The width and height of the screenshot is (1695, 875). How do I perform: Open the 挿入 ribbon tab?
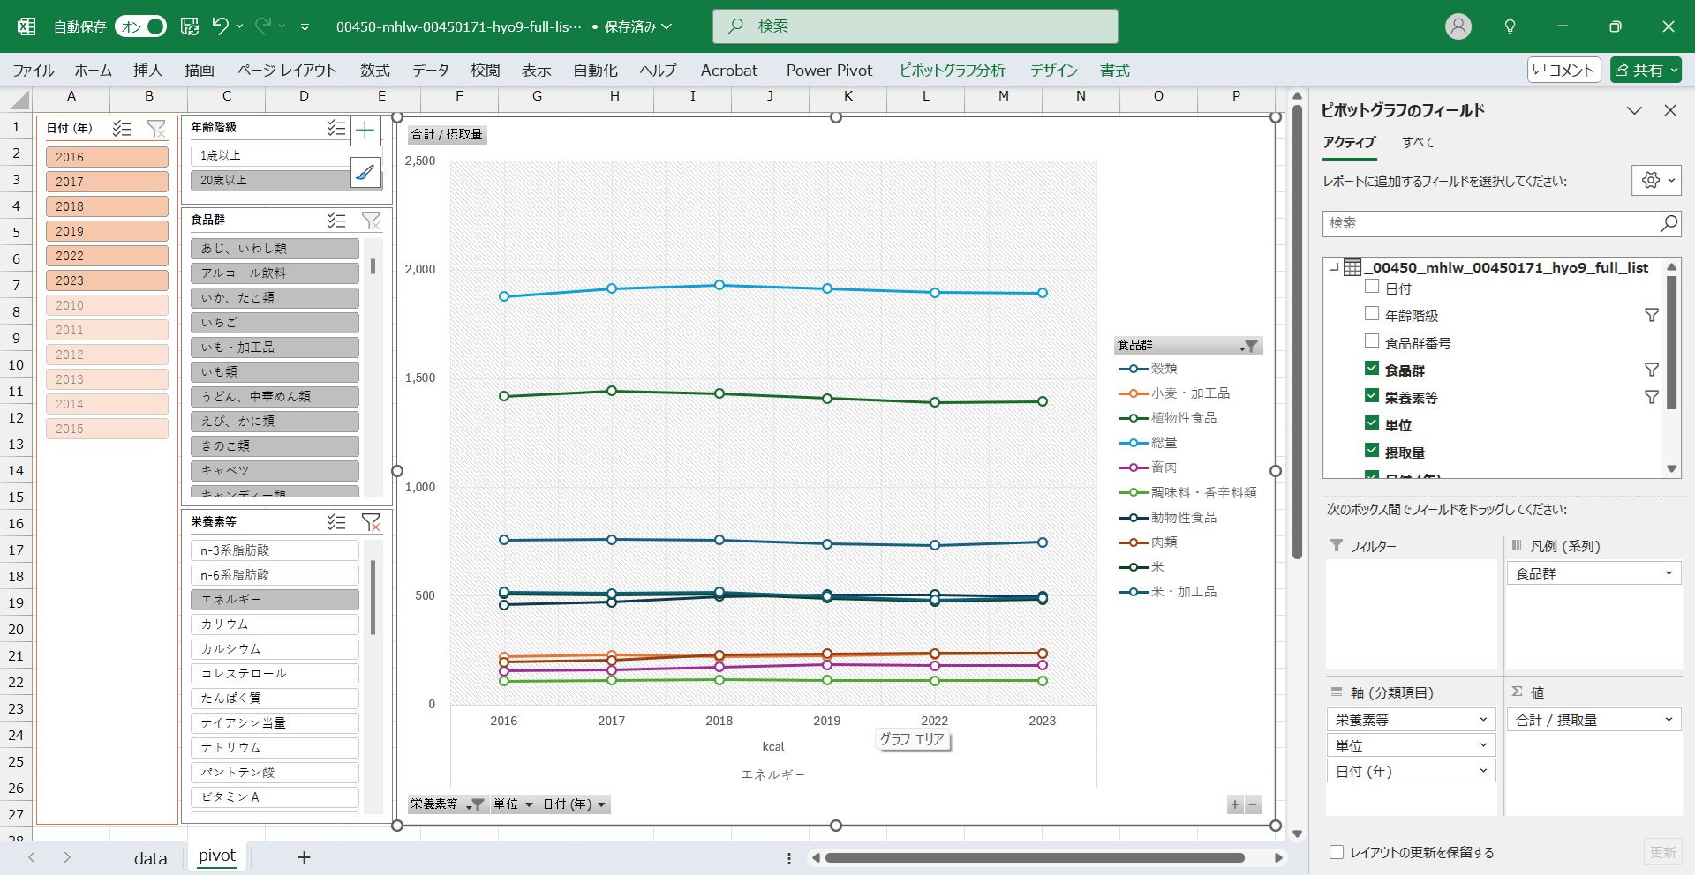147,71
